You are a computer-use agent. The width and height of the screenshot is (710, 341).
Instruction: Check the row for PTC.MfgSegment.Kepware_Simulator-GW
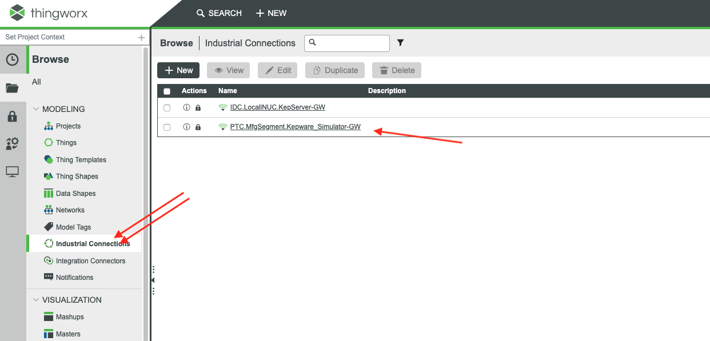[x=166, y=127]
